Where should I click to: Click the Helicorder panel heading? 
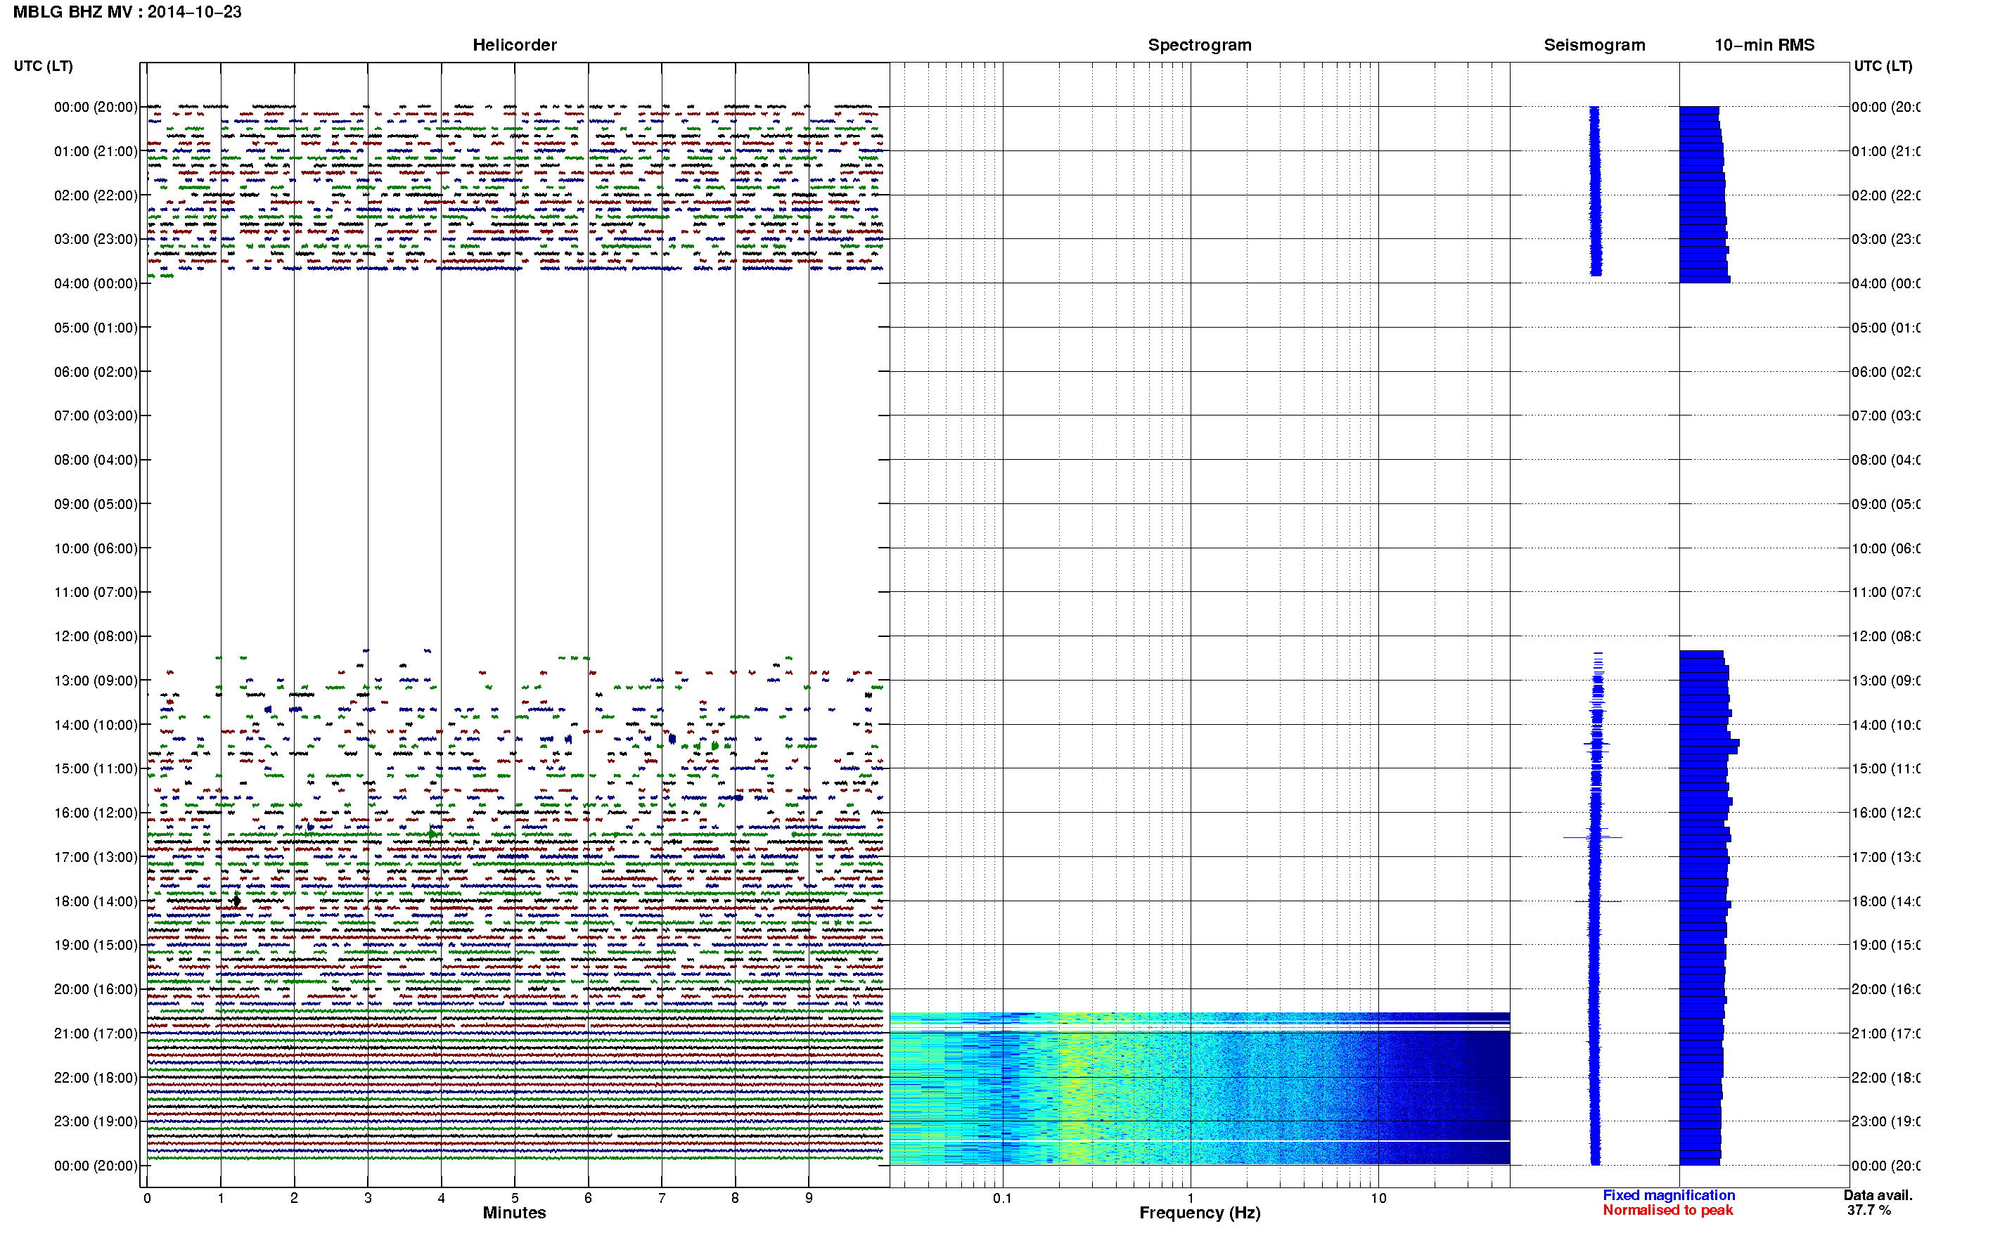[x=514, y=45]
